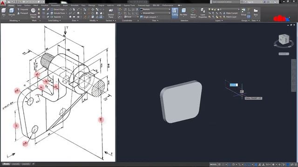Switch to the Solid ribbon tab

tap(20, 5)
